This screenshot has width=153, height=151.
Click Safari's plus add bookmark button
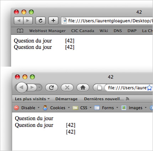[x=53, y=21]
